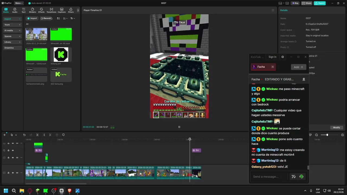347x195 pixels.
Task: Select the kickpng.avif thumbnail
Action: (x=61, y=54)
